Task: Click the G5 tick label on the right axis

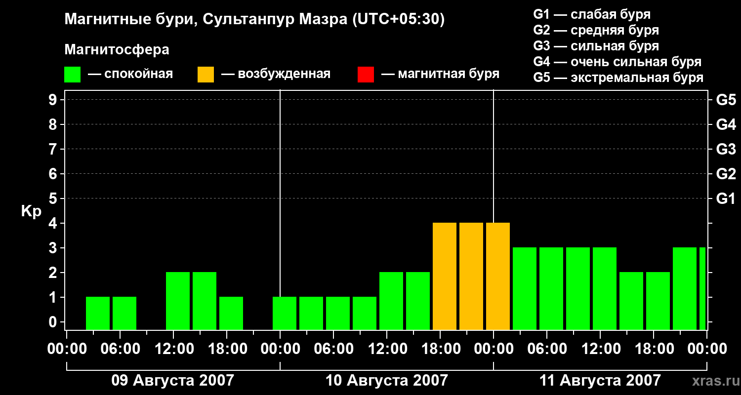Action: [x=726, y=100]
